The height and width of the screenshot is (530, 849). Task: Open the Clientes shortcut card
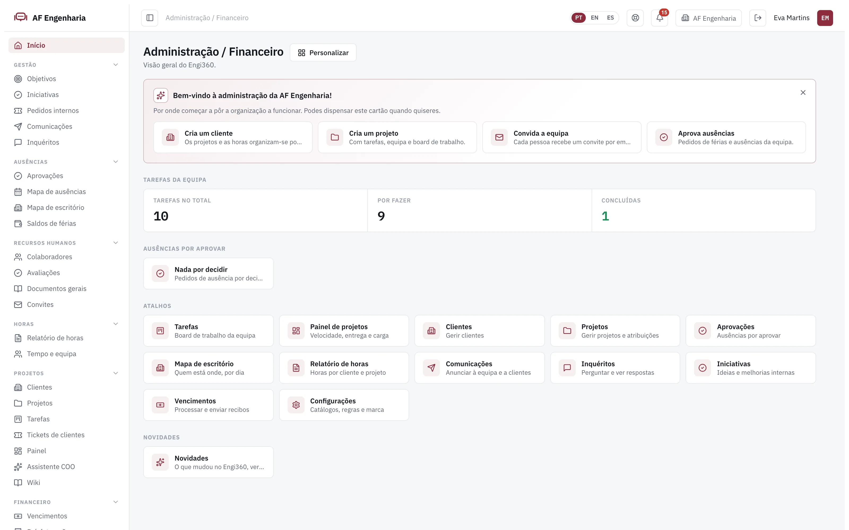coord(480,330)
